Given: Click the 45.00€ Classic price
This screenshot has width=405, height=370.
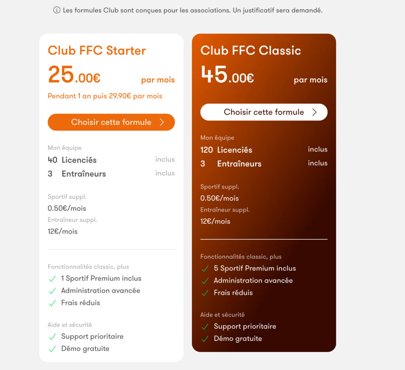Looking at the screenshot, I should pyautogui.click(x=227, y=75).
